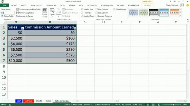The width and height of the screenshot is (190, 106).
Task: Select row 8 header
Action: coord(4,66)
